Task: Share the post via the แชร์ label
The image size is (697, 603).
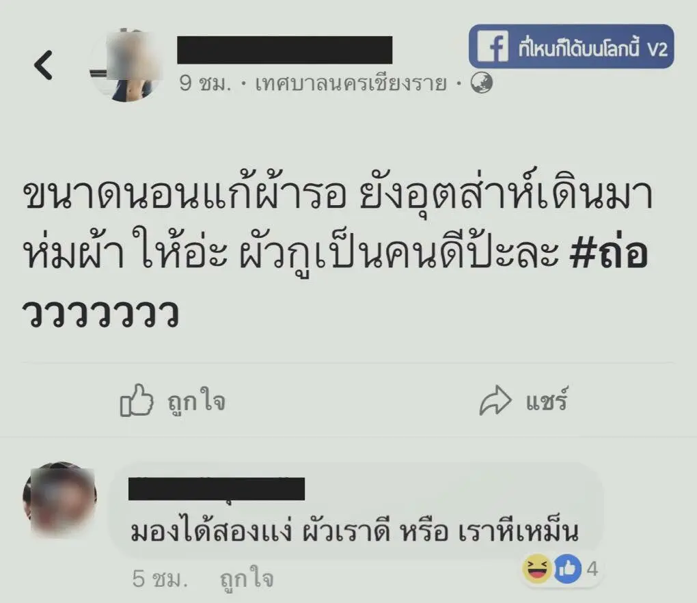Action: click(546, 399)
